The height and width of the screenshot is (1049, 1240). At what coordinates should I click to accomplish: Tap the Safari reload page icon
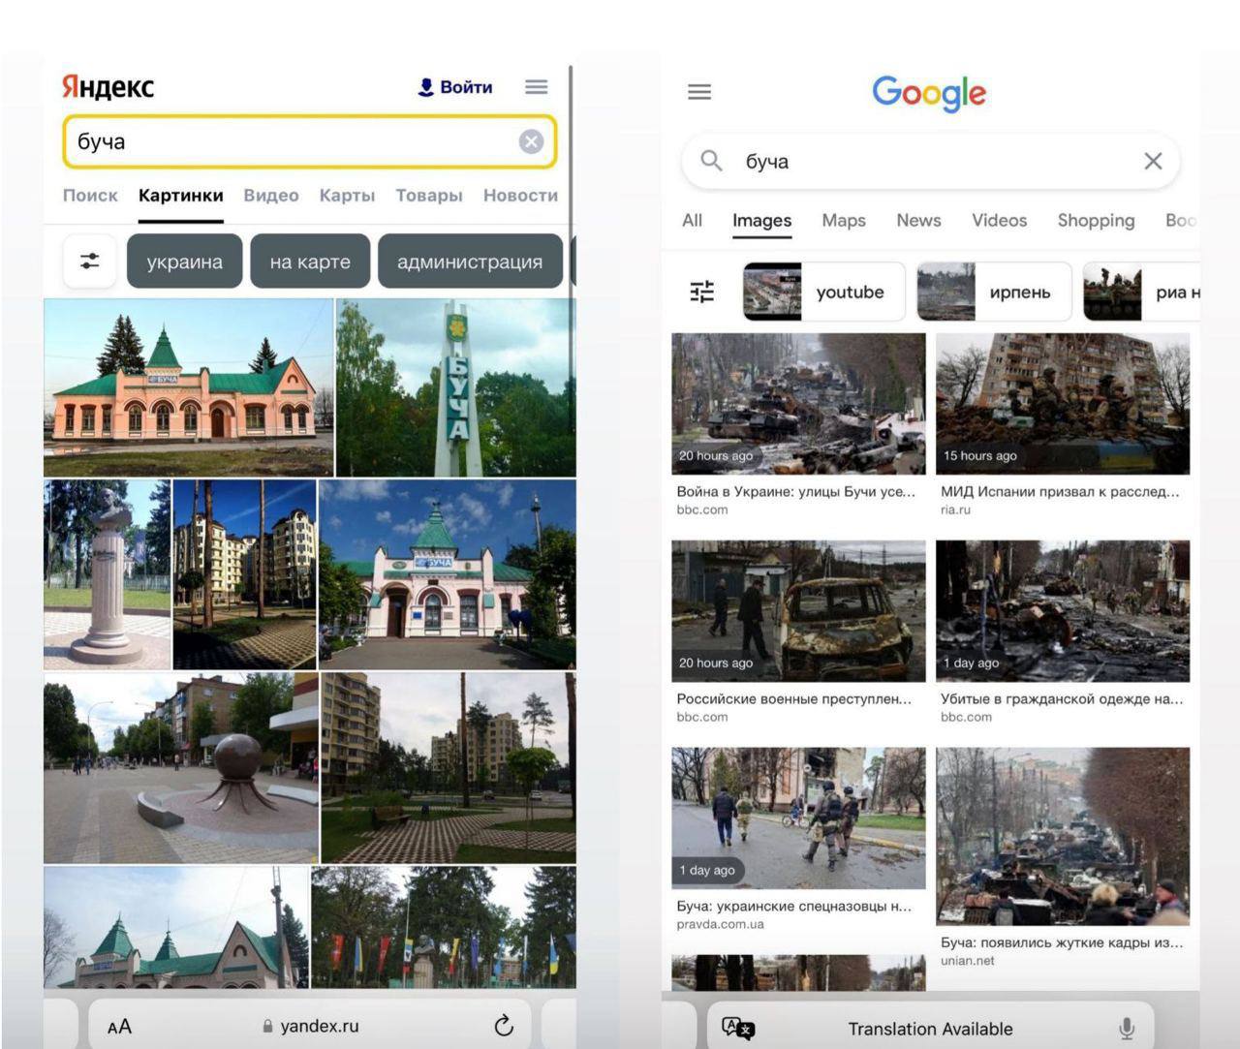tap(504, 1026)
